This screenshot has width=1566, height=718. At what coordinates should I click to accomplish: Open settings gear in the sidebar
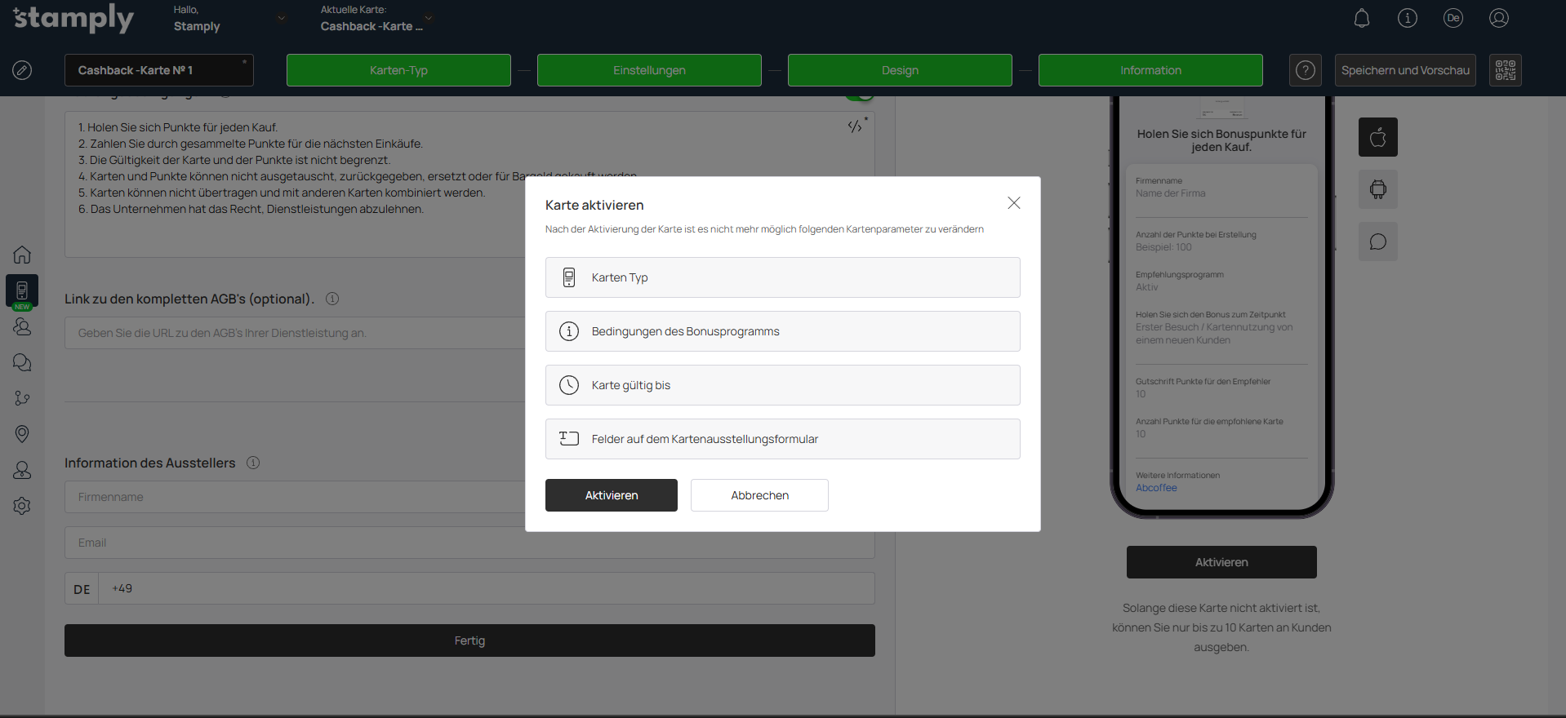(x=22, y=506)
